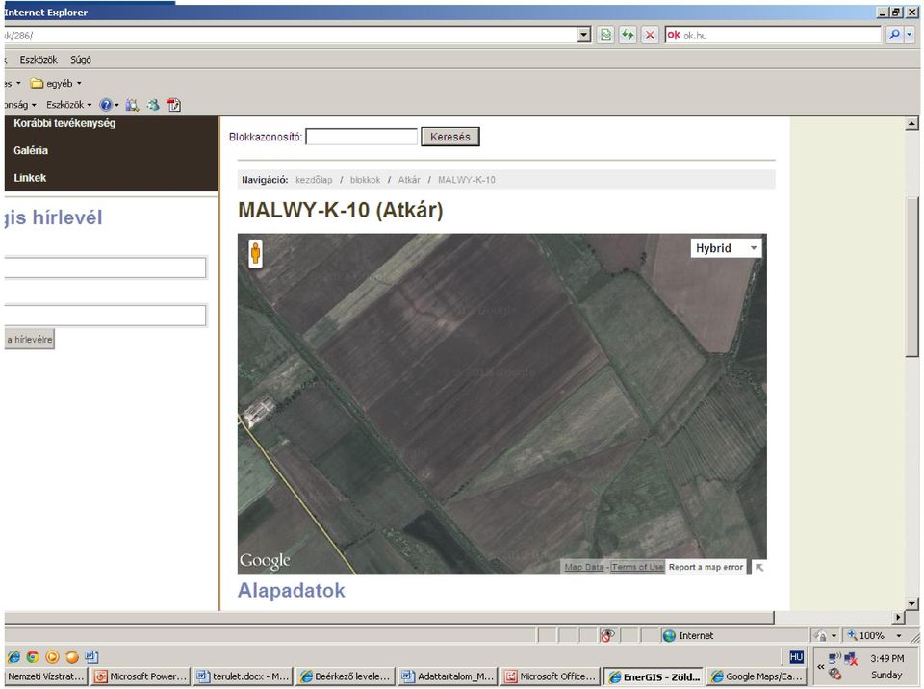Click the HU language indicator
Screen dimensions: 924x689
coord(796,656)
